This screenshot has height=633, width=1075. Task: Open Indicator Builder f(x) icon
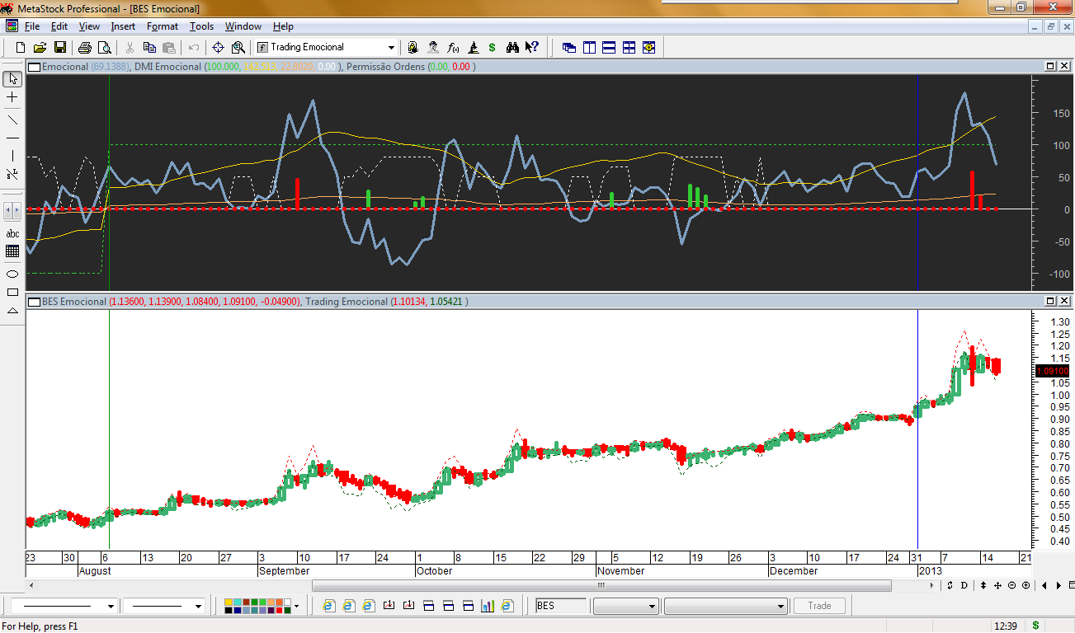(x=453, y=48)
